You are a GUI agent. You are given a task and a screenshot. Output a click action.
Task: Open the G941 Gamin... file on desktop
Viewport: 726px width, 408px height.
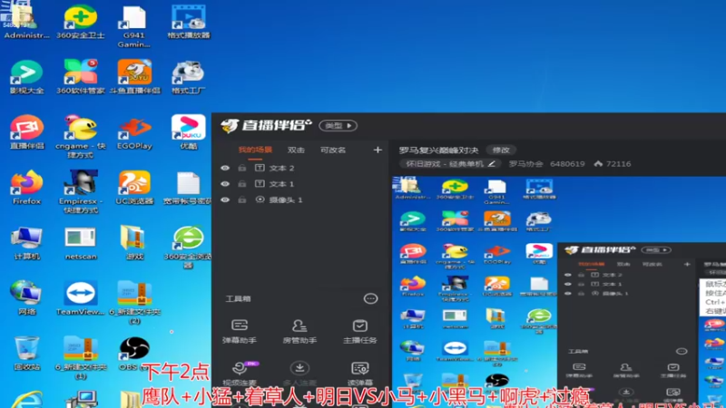coord(133,26)
